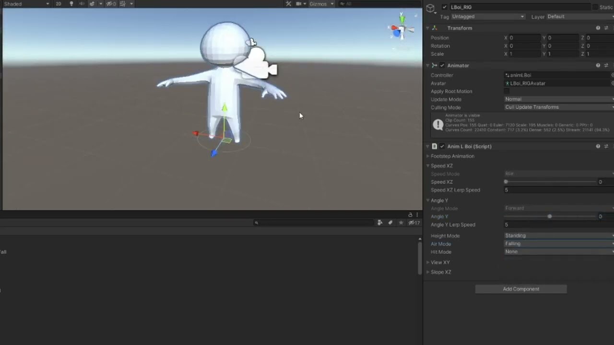Click the scene camera icon next to Gizmos
Viewport: 614px width, 345px height.
pyautogui.click(x=299, y=4)
